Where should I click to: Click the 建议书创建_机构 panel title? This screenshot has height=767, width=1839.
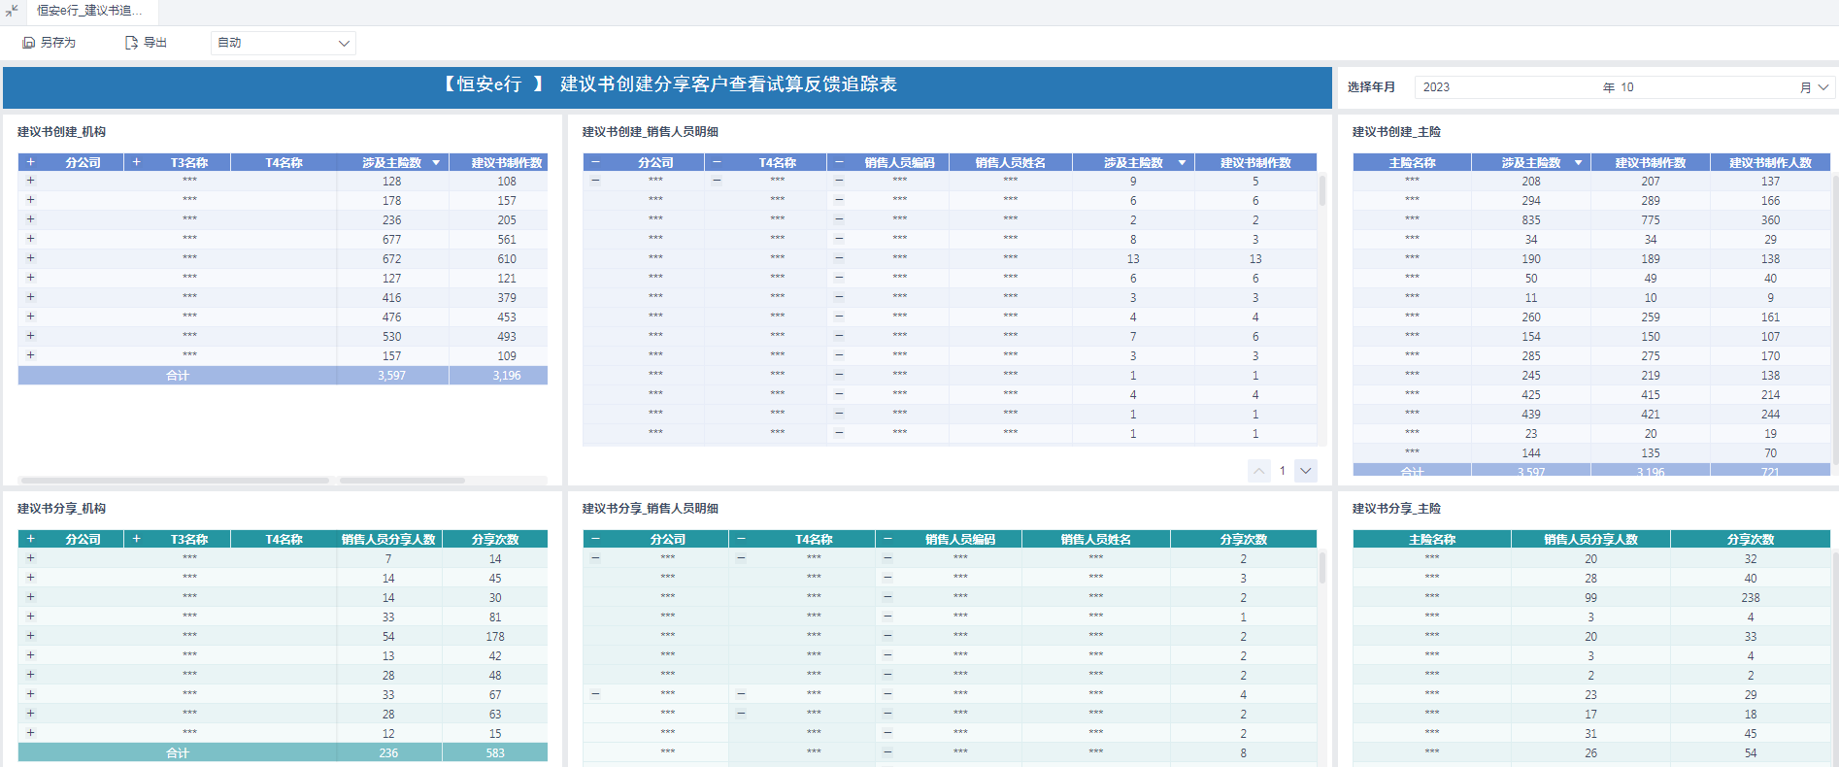(x=61, y=132)
